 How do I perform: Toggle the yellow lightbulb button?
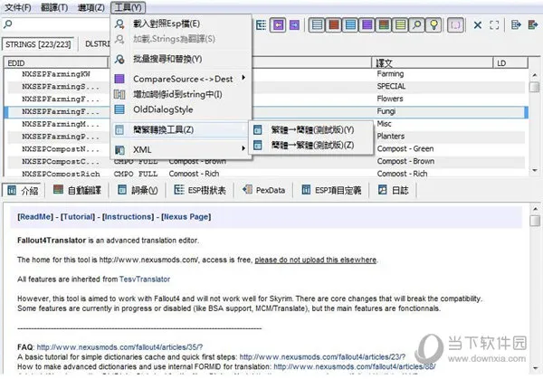point(433,25)
